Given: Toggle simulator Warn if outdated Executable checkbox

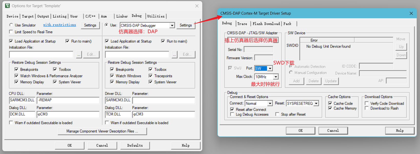Looking at the screenshot, I should 11,123.
